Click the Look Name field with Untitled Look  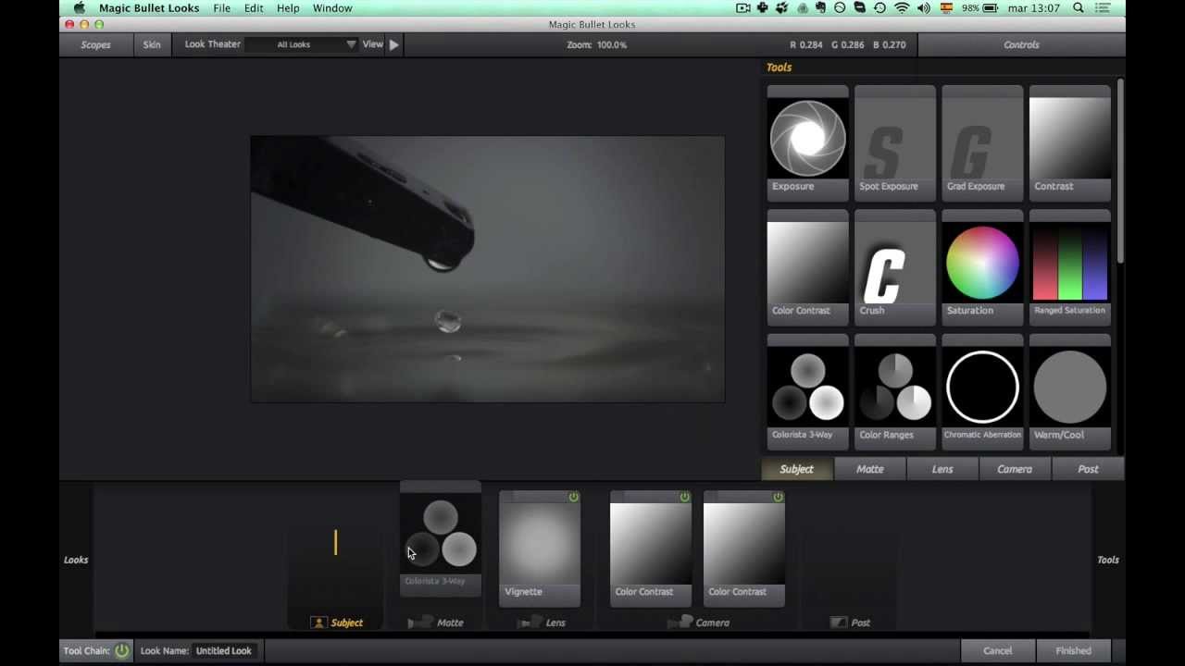223,650
